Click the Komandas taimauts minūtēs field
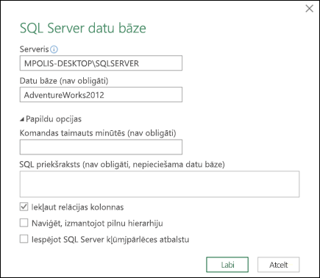This screenshot has width=320, height=278. (101, 147)
